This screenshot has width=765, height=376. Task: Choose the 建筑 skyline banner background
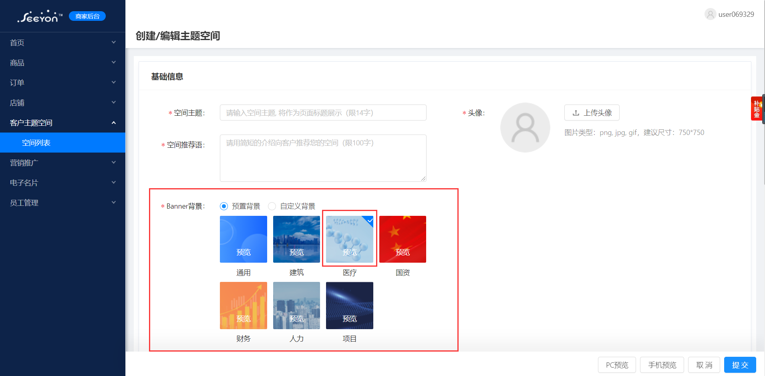296,239
